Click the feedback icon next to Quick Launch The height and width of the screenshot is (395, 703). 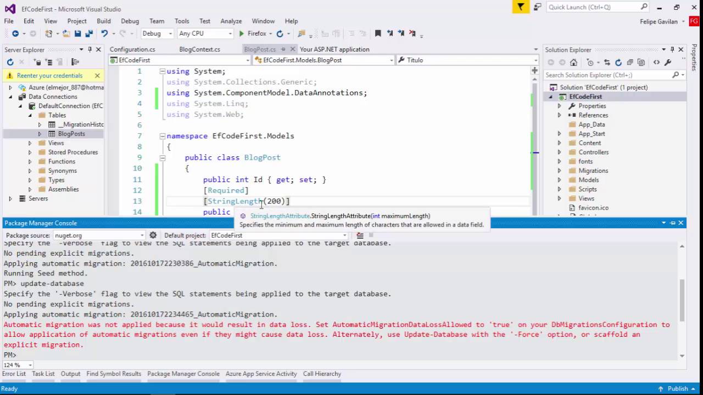coord(537,7)
